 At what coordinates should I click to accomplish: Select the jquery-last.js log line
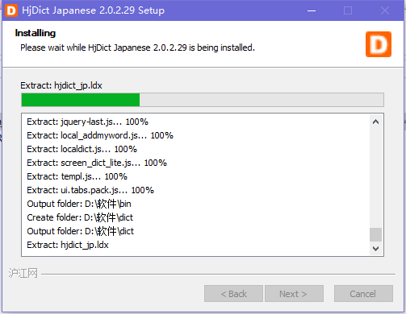pyautogui.click(x=87, y=122)
